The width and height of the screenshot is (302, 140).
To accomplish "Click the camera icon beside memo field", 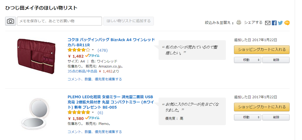I will (x=10, y=21).
